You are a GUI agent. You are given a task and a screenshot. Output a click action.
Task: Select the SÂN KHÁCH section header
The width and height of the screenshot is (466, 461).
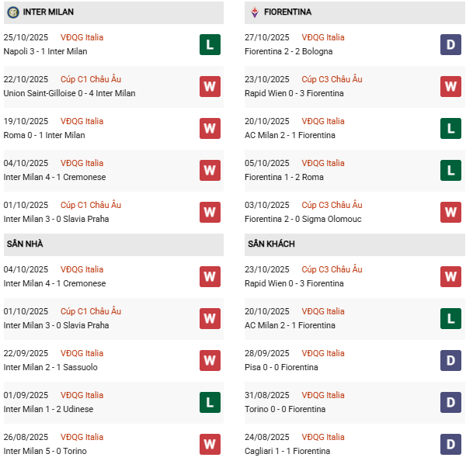click(271, 244)
